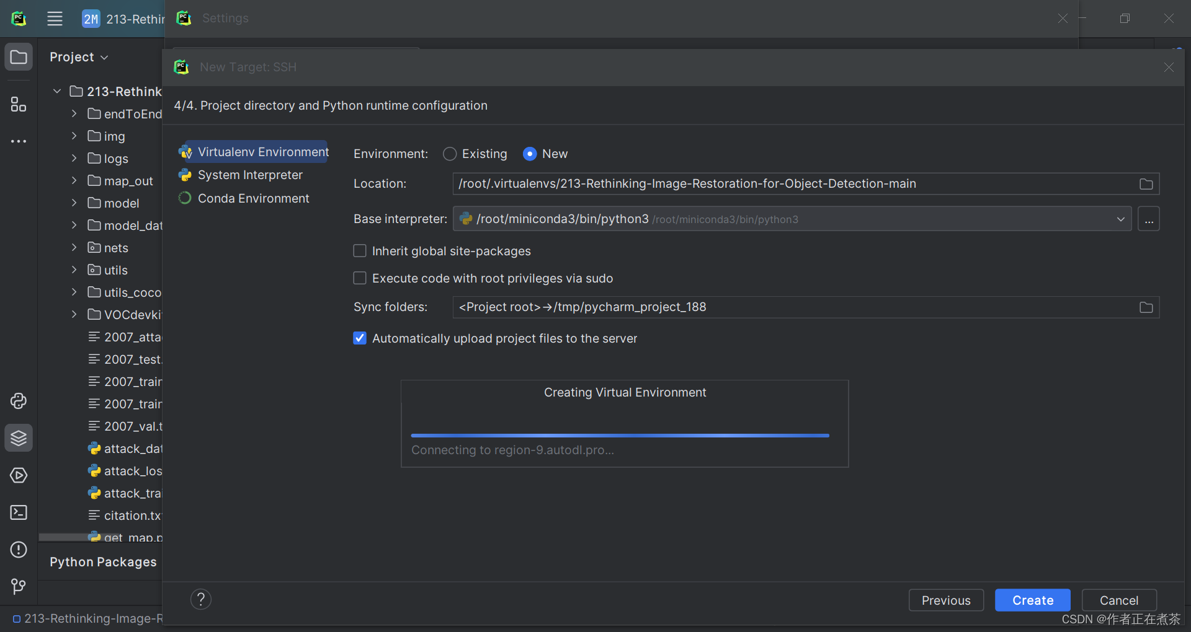Click the More tool windows icon
The width and height of the screenshot is (1191, 632).
[x=18, y=141]
